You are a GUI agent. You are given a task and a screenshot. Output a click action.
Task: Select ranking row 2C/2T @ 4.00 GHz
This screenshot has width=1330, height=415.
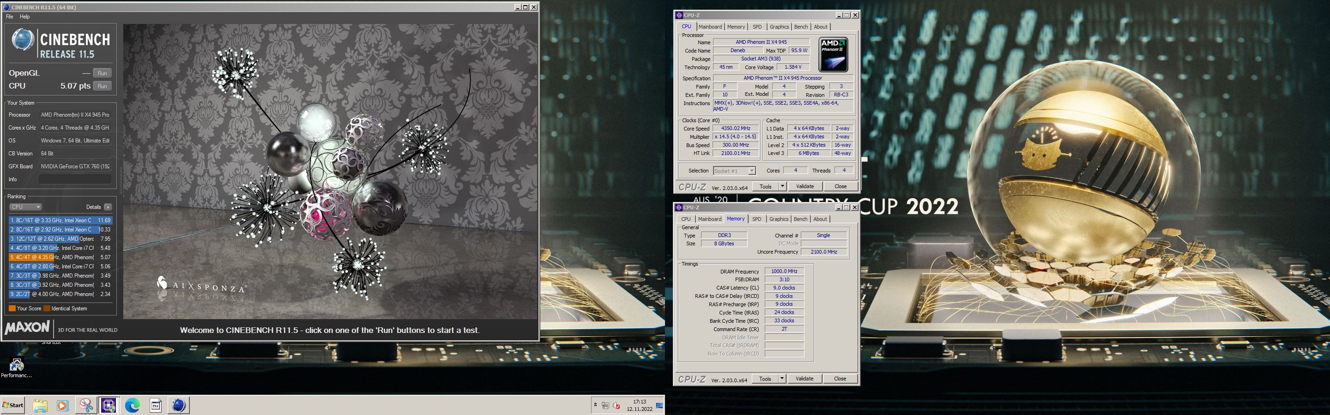(x=60, y=294)
